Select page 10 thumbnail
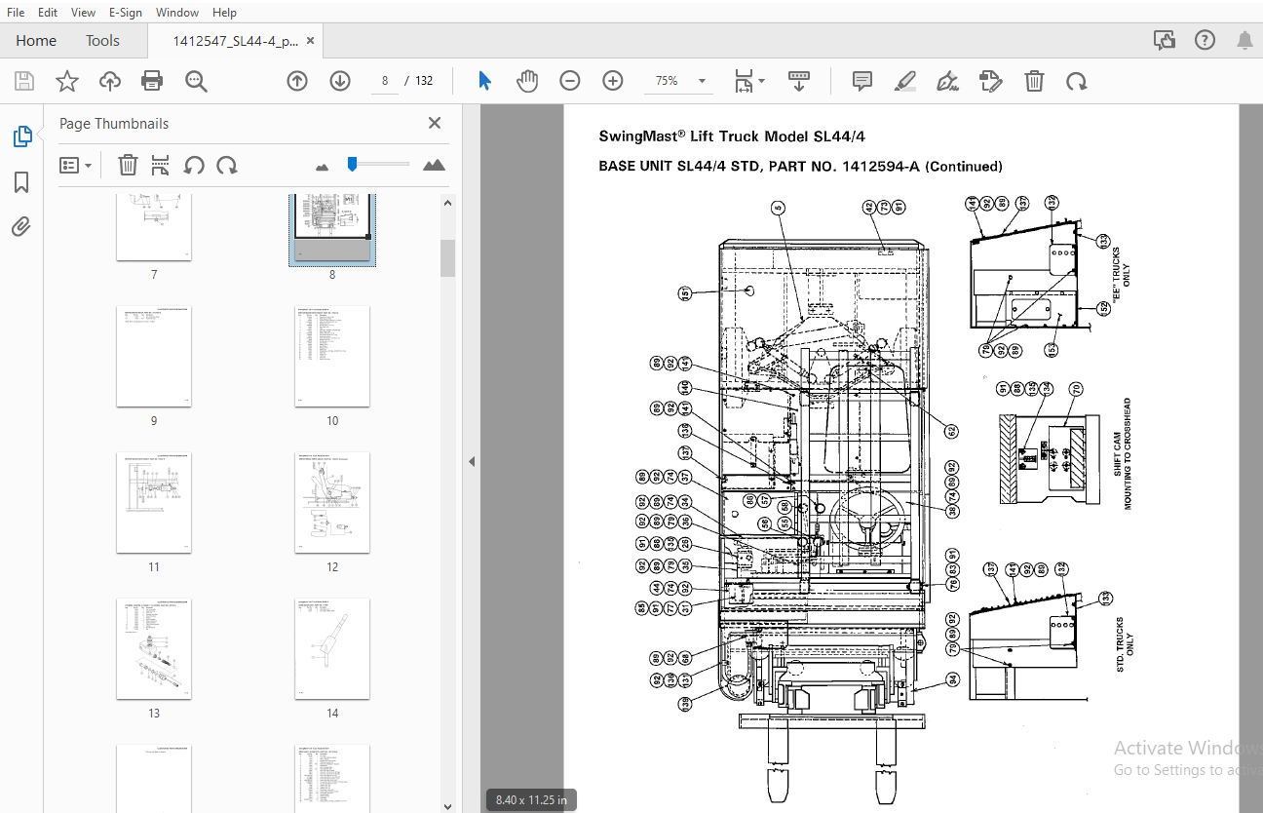Screen dimensions: 1263x813 [x=332, y=356]
